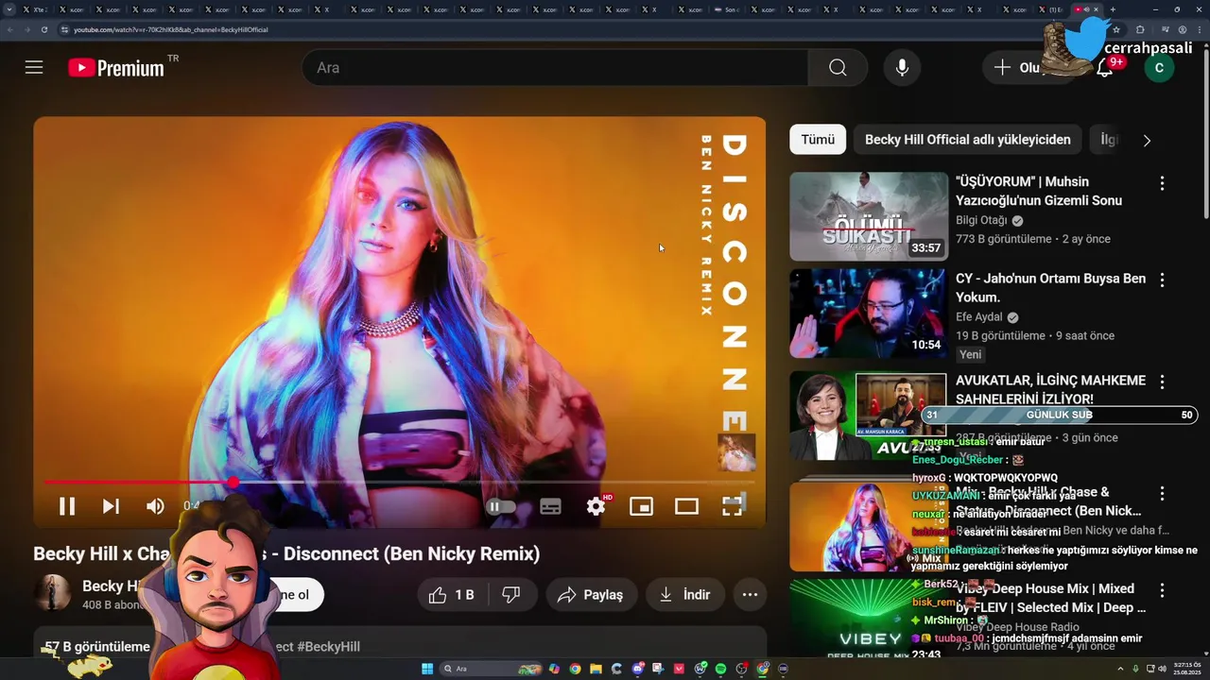
Task: Select the Tümü filter chip
Action: click(818, 140)
